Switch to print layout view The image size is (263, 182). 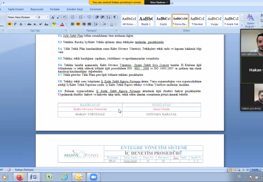tap(230, 170)
